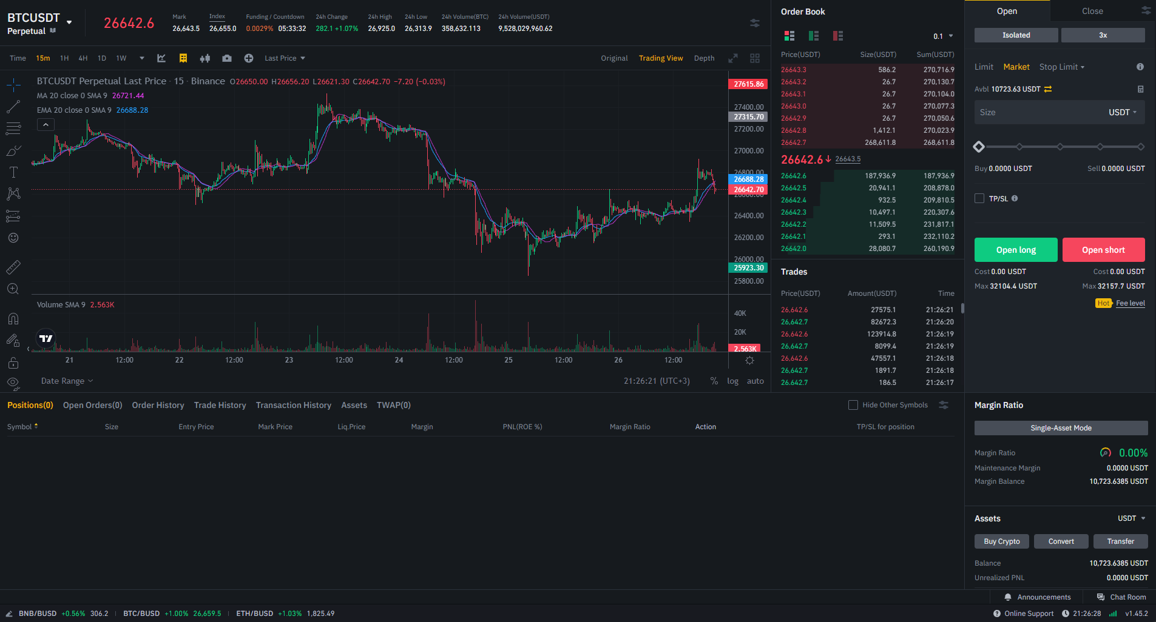Switch to Depth chart view

coord(704,58)
